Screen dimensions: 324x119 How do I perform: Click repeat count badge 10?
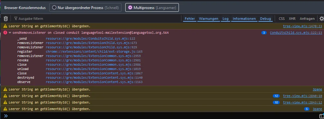(276, 102)
